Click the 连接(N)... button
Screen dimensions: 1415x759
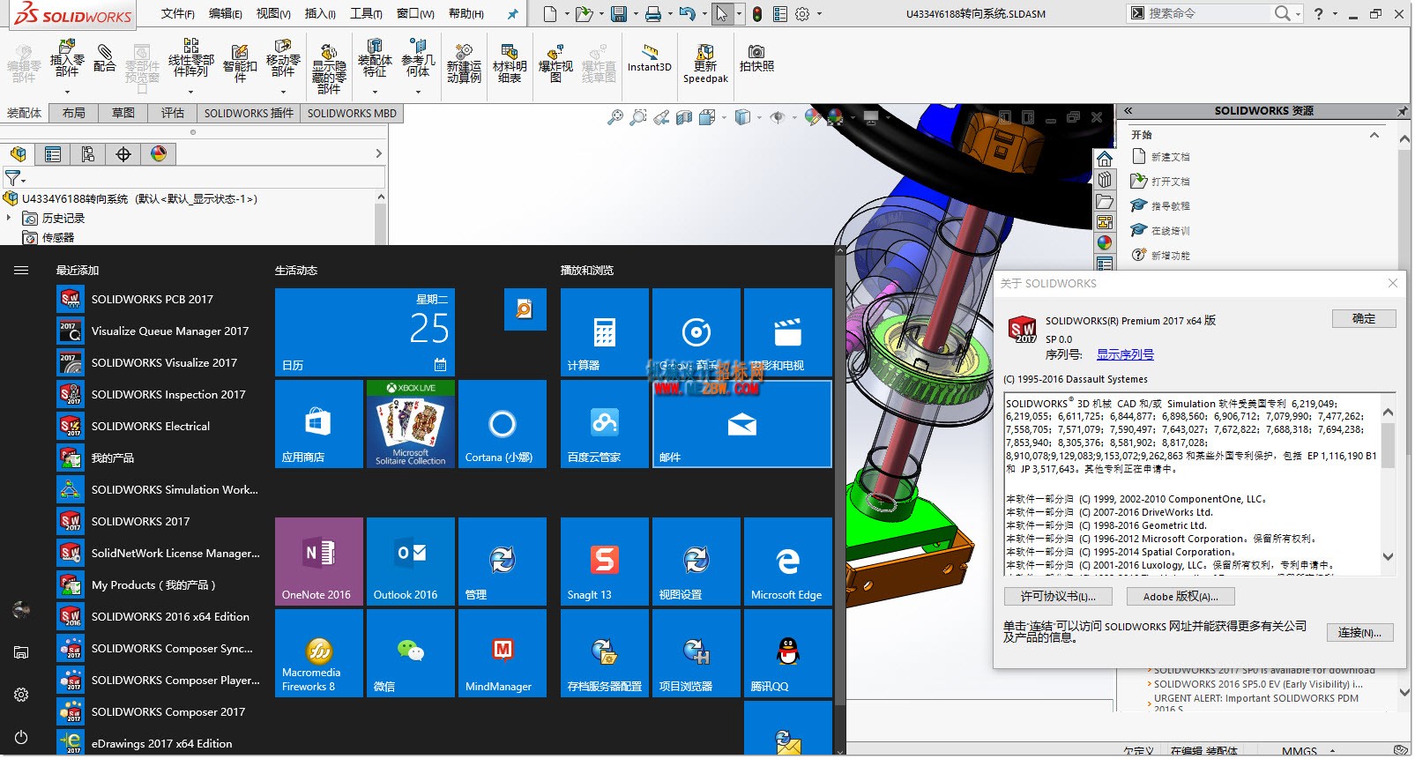[x=1359, y=632]
